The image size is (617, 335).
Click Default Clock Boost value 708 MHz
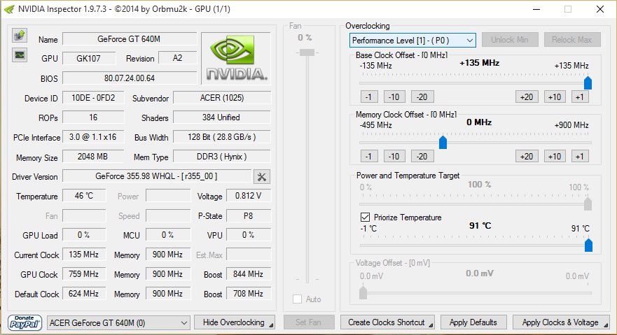coord(249,294)
